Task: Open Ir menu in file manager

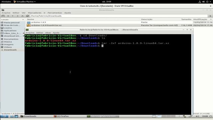Action: click(44, 13)
